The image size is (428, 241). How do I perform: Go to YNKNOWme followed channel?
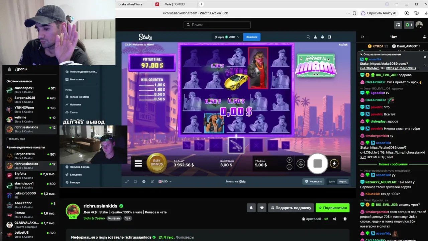pyautogui.click(x=31, y=109)
